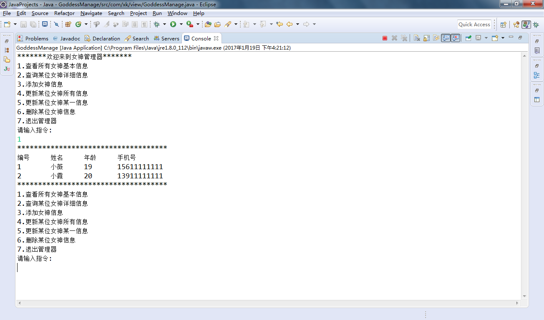Switch to the Search view tab
544x320 pixels.
pyautogui.click(x=136, y=38)
